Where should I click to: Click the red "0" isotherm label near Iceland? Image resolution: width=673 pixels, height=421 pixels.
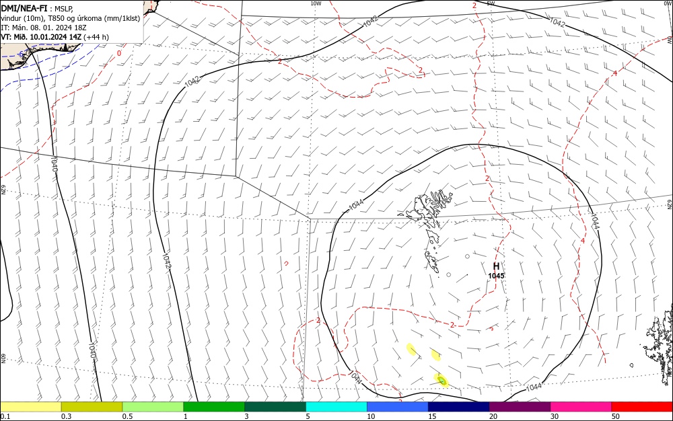[x=119, y=54]
